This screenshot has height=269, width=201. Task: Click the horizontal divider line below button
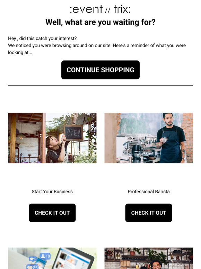[x=101, y=85]
